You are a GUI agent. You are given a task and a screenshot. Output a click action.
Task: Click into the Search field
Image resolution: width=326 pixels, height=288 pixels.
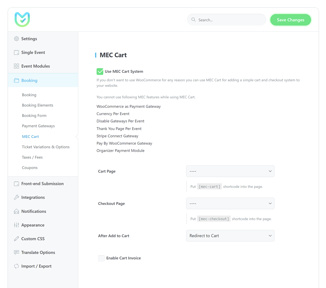230,20
